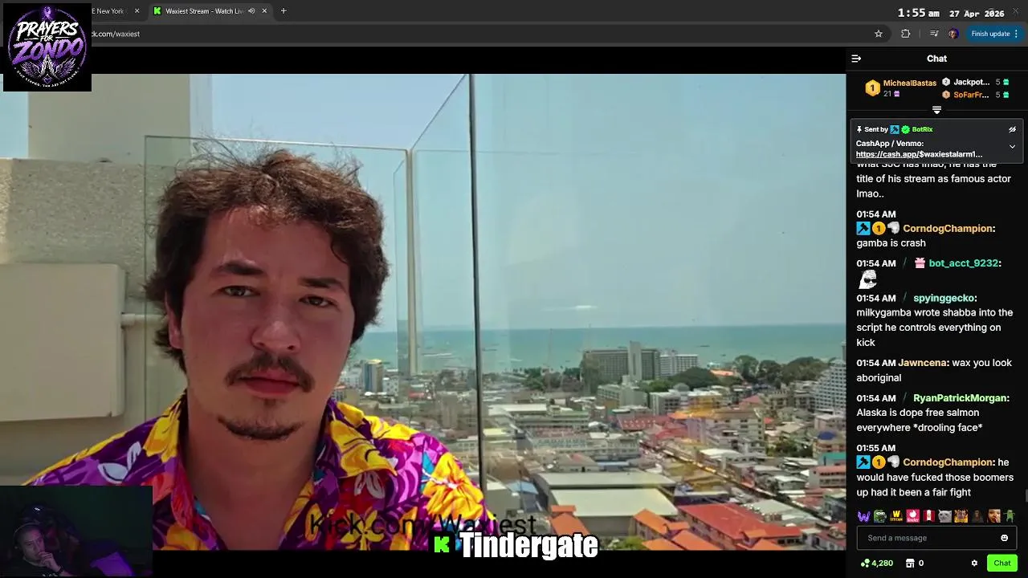Close the New York tab
Image resolution: width=1028 pixels, height=578 pixels.
click(137, 11)
